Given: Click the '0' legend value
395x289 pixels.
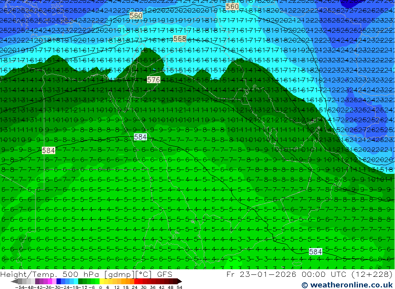Looking at the screenshot, I should coord(100,287).
